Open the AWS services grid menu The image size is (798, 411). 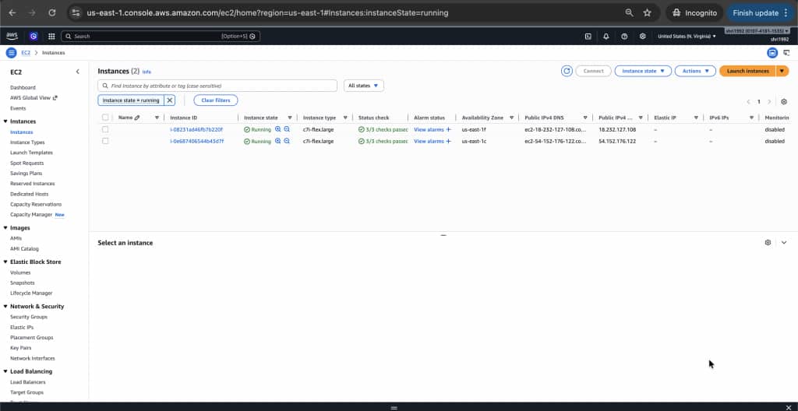(x=51, y=36)
